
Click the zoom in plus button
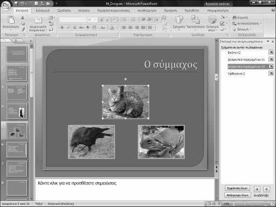[266, 204]
